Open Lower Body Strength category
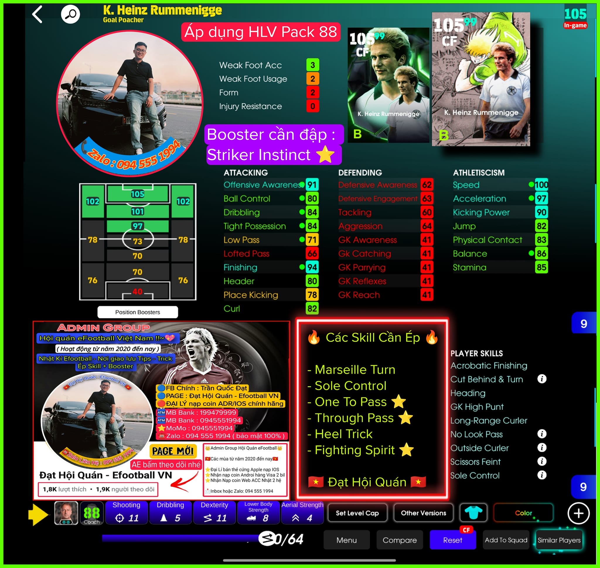 pyautogui.click(x=258, y=513)
